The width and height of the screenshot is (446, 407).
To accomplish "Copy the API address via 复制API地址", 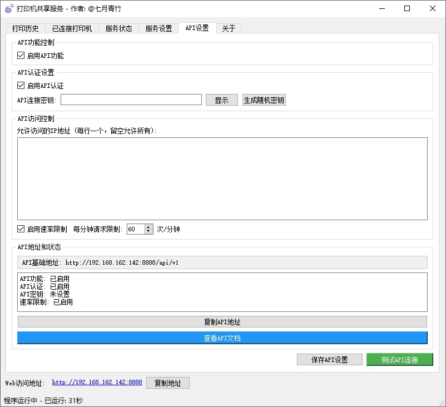I will [x=224, y=321].
